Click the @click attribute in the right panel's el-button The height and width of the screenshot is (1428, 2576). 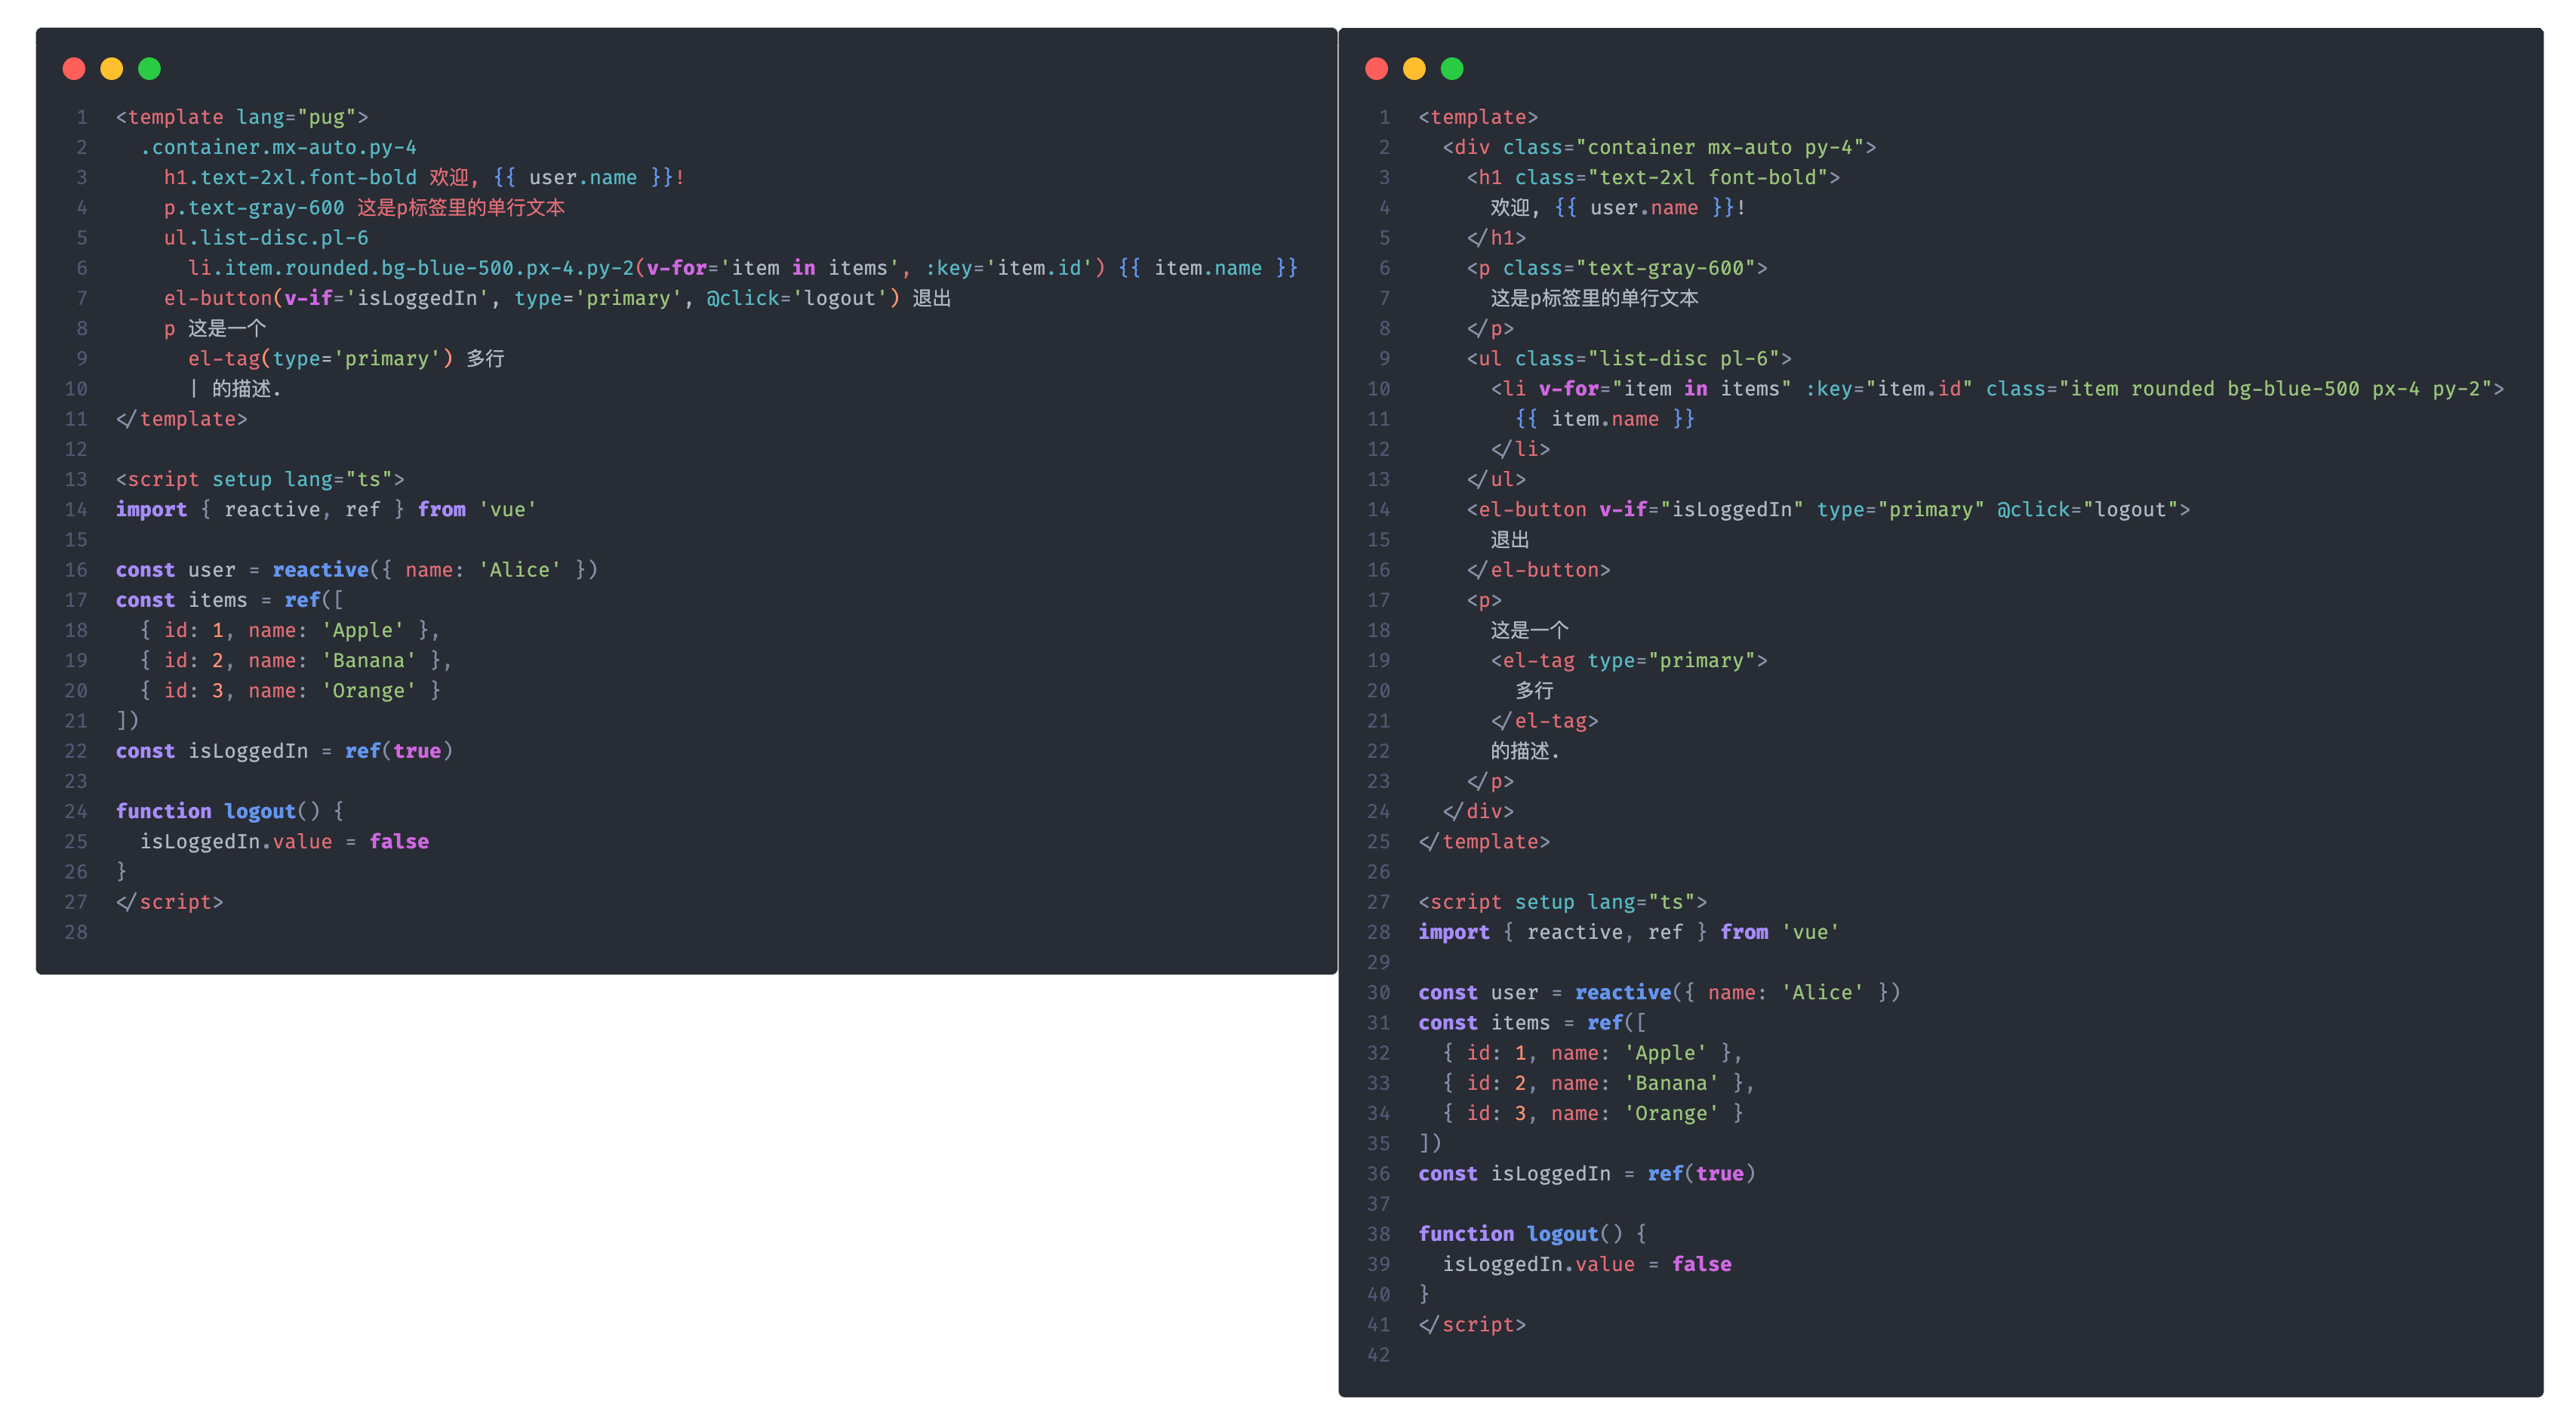point(2033,510)
